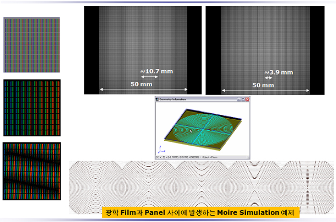Viewport: 336px width, 222px height.
Task: Close the Geometry Information window
Action: point(247,99)
